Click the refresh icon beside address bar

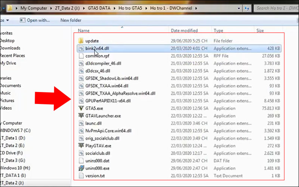point(247,8)
